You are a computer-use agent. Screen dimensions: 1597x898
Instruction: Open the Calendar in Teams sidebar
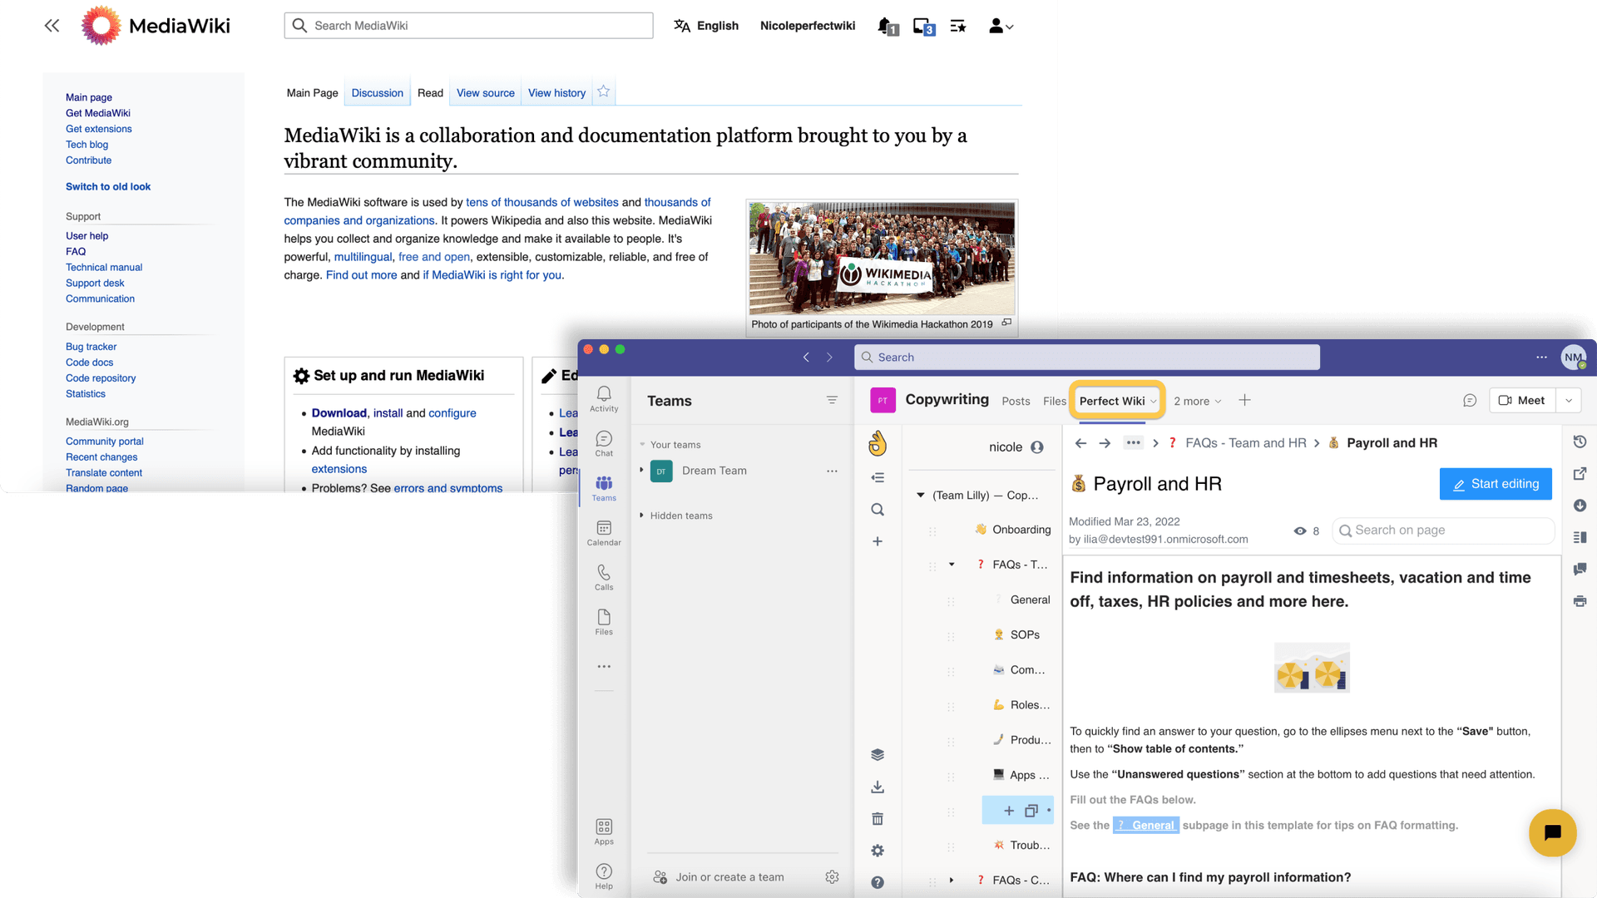(x=604, y=533)
